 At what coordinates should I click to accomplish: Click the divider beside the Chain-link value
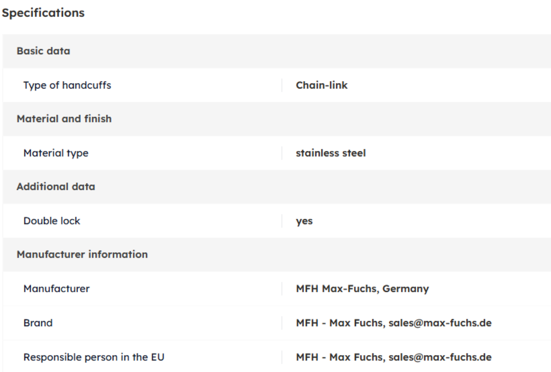(x=281, y=85)
